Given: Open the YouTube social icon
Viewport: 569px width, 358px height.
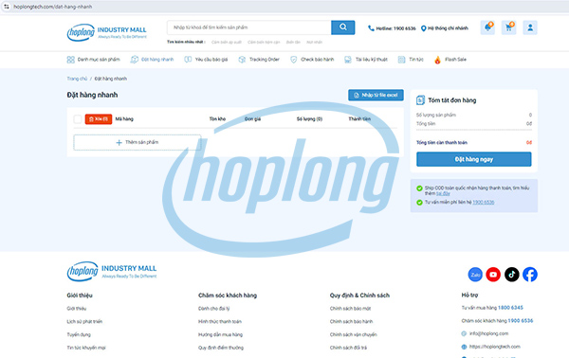Looking at the screenshot, I should point(493,275).
